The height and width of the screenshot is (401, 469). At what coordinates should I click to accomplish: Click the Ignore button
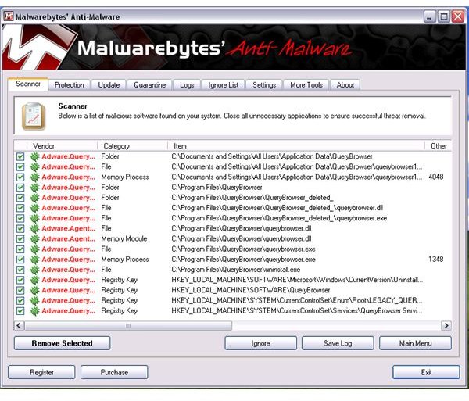tap(260, 343)
